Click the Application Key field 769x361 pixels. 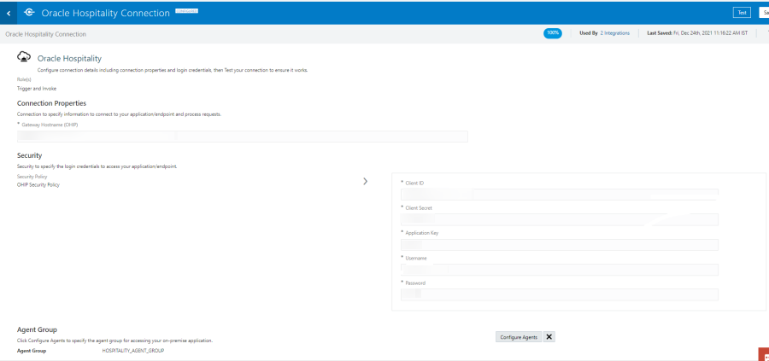(560, 245)
